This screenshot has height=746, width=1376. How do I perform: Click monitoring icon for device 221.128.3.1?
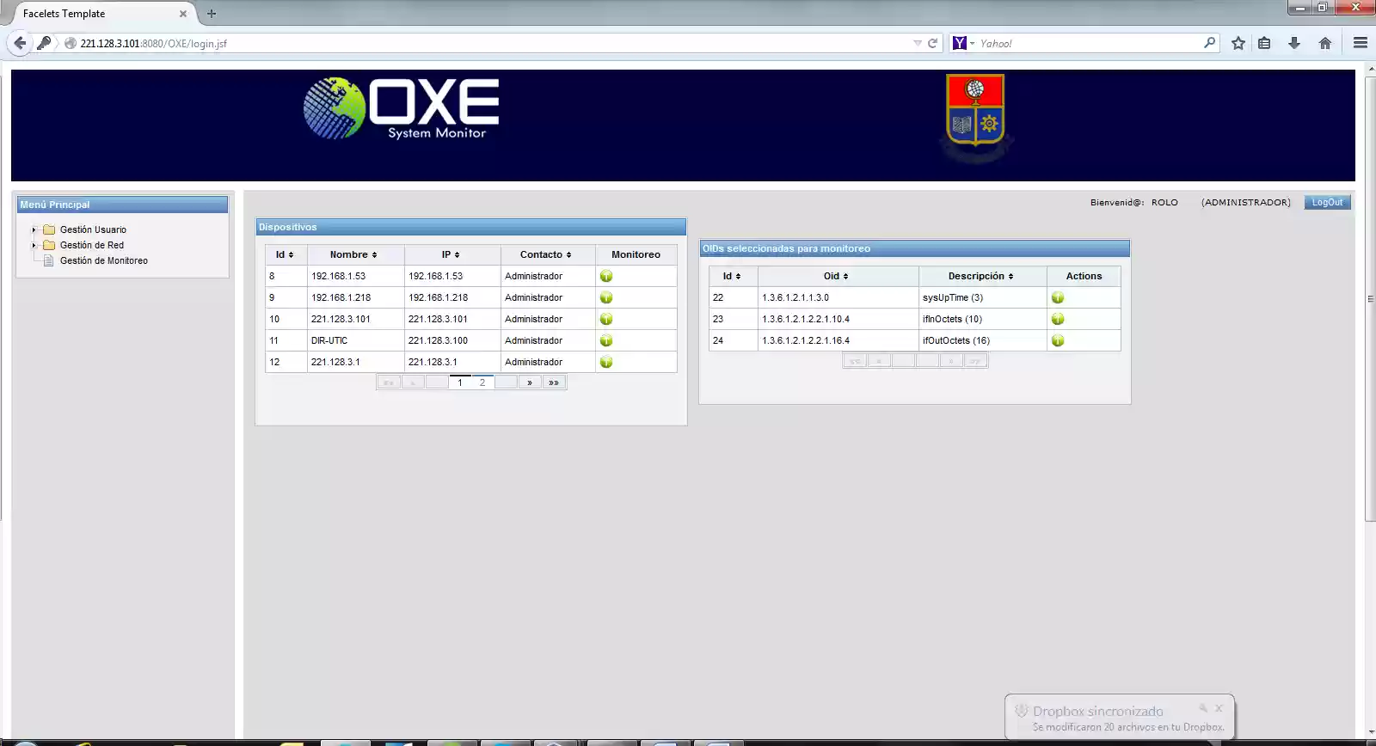[x=606, y=362]
